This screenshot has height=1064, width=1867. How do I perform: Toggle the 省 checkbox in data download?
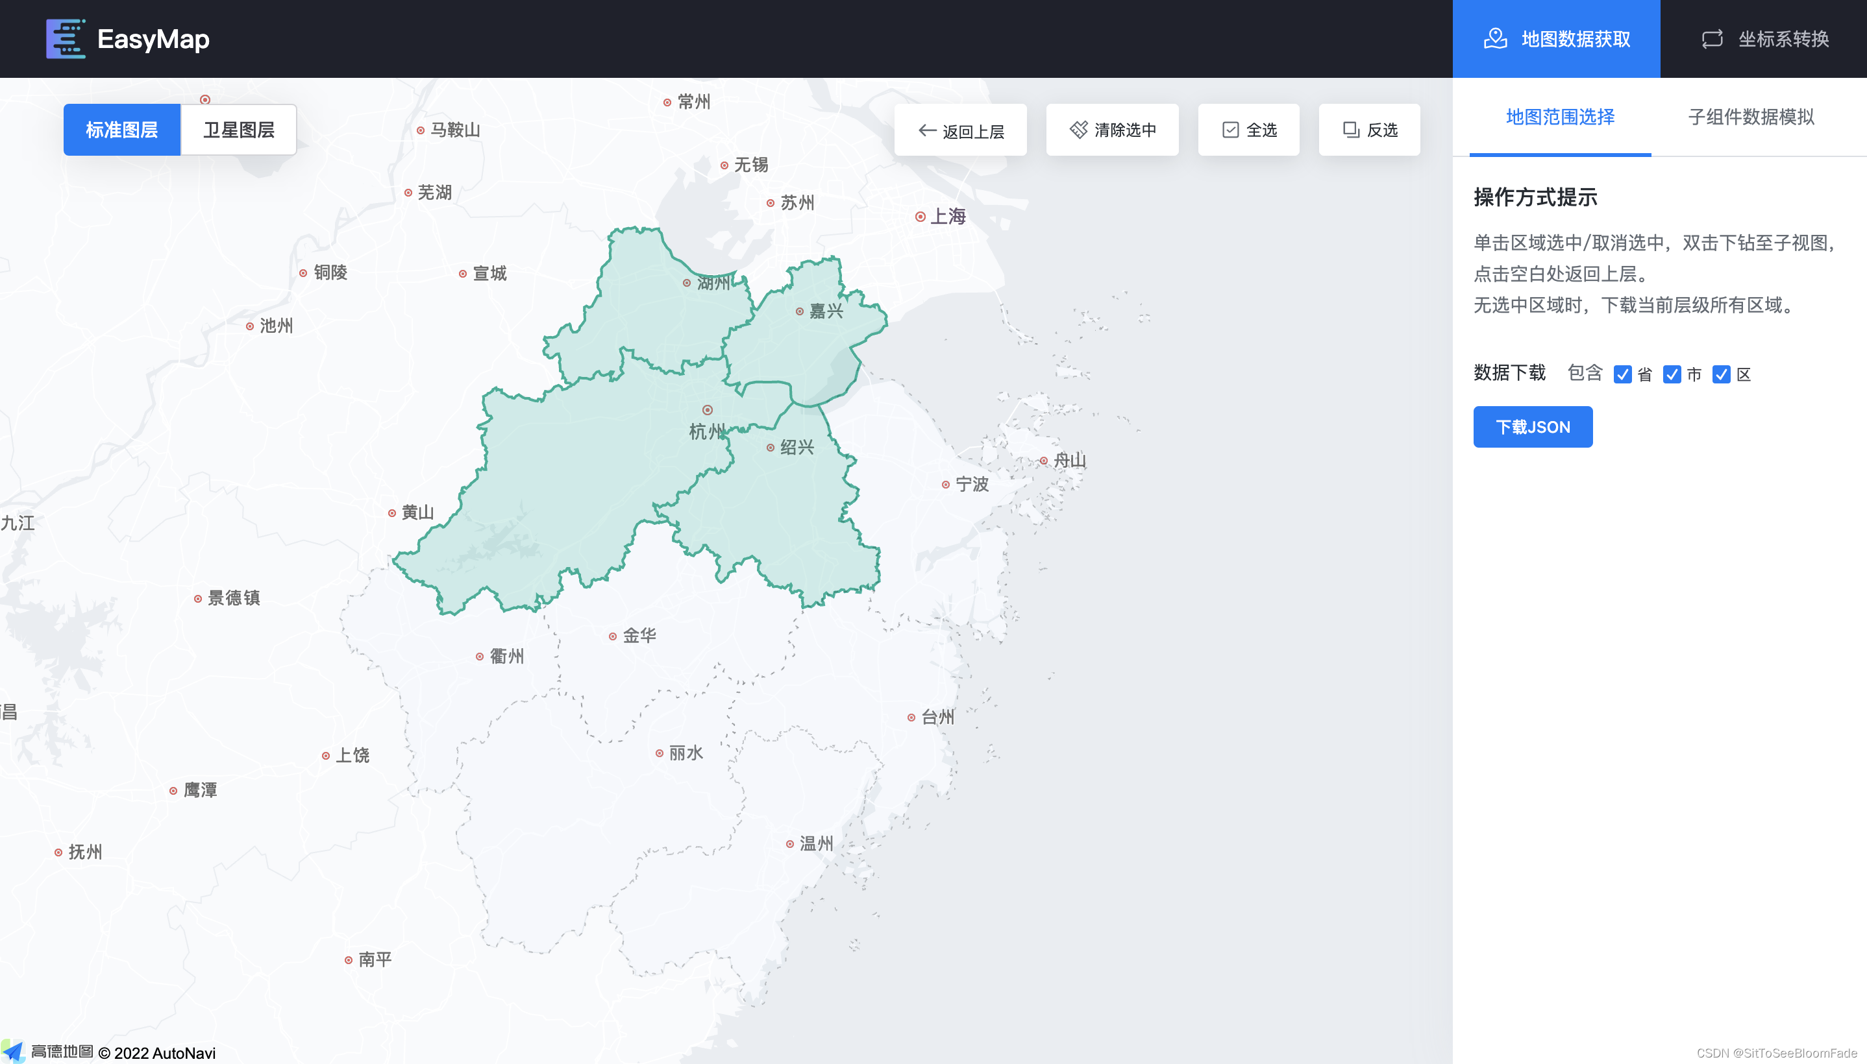[x=1621, y=373]
